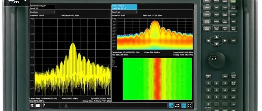
Task: Click 'Span 600.000000 MHz' in left pane
Action: click(101, 99)
